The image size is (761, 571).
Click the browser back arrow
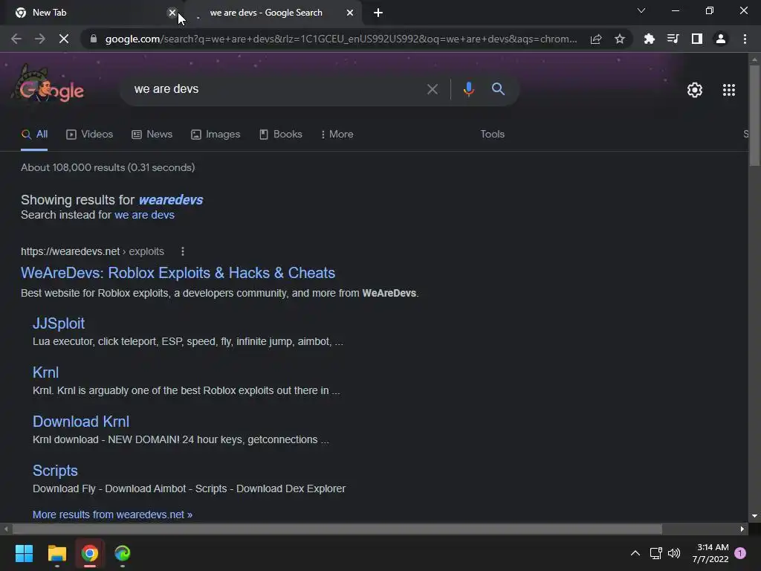point(16,39)
